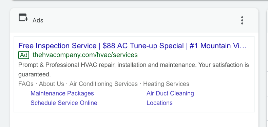
Task: Click the truncated #1 Mountain Vi… headline
Action: click(218, 46)
